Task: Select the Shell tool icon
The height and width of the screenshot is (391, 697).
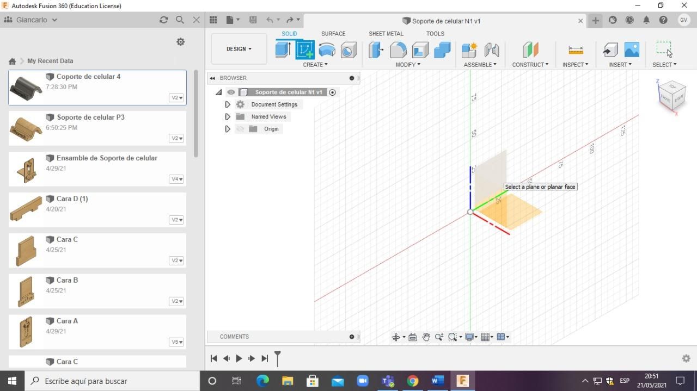Action: click(x=420, y=49)
